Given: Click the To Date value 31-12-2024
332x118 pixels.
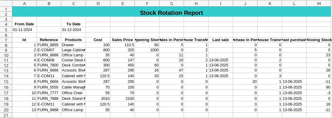Looking at the screenshot, I should [x=74, y=30].
